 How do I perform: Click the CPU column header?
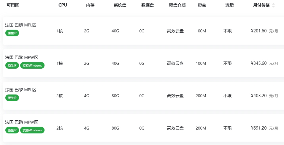point(63,5)
